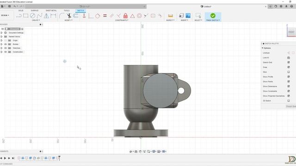Expand the Bodies tree node

[1, 44]
